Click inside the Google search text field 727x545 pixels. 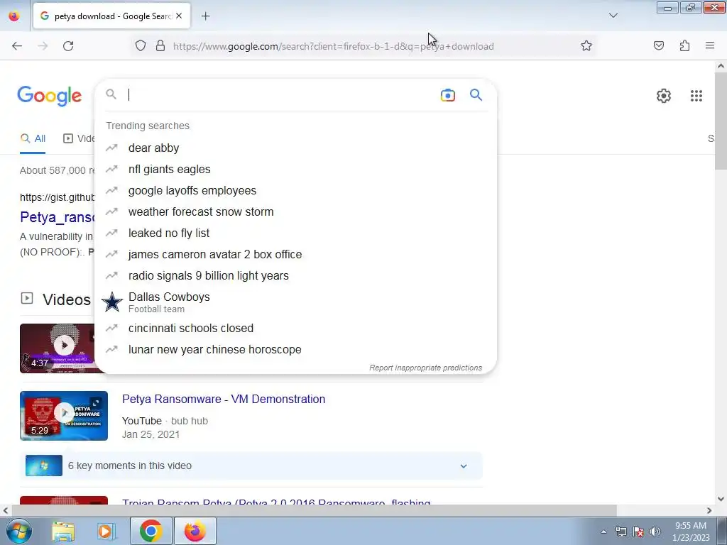click(x=280, y=95)
